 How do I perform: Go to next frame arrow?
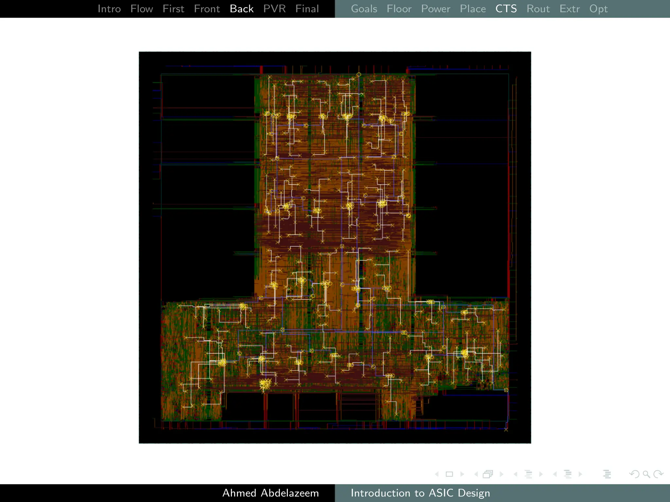click(x=502, y=474)
